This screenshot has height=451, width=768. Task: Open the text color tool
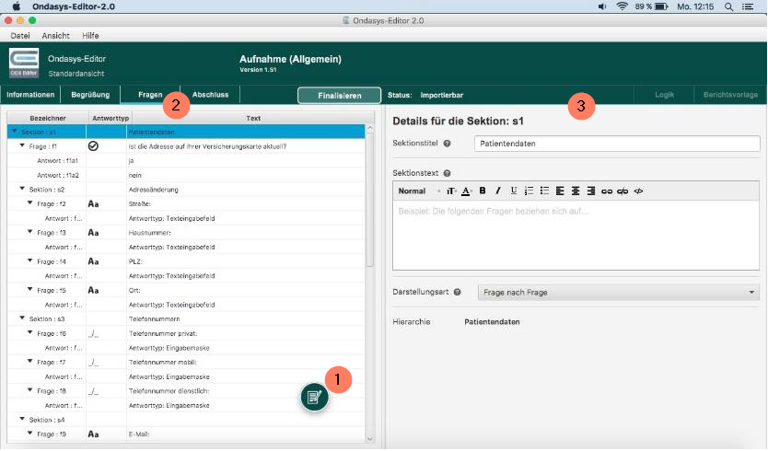pyautogui.click(x=466, y=191)
